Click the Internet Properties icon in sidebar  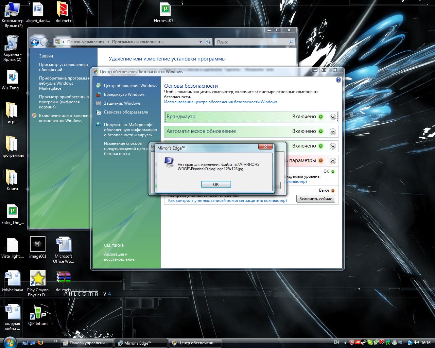pos(99,112)
